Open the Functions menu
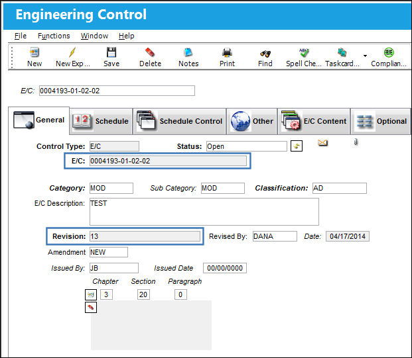The image size is (412, 358). tap(54, 36)
